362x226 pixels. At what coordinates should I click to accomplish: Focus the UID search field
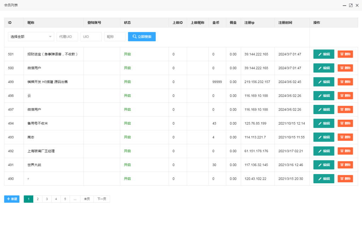coord(91,37)
